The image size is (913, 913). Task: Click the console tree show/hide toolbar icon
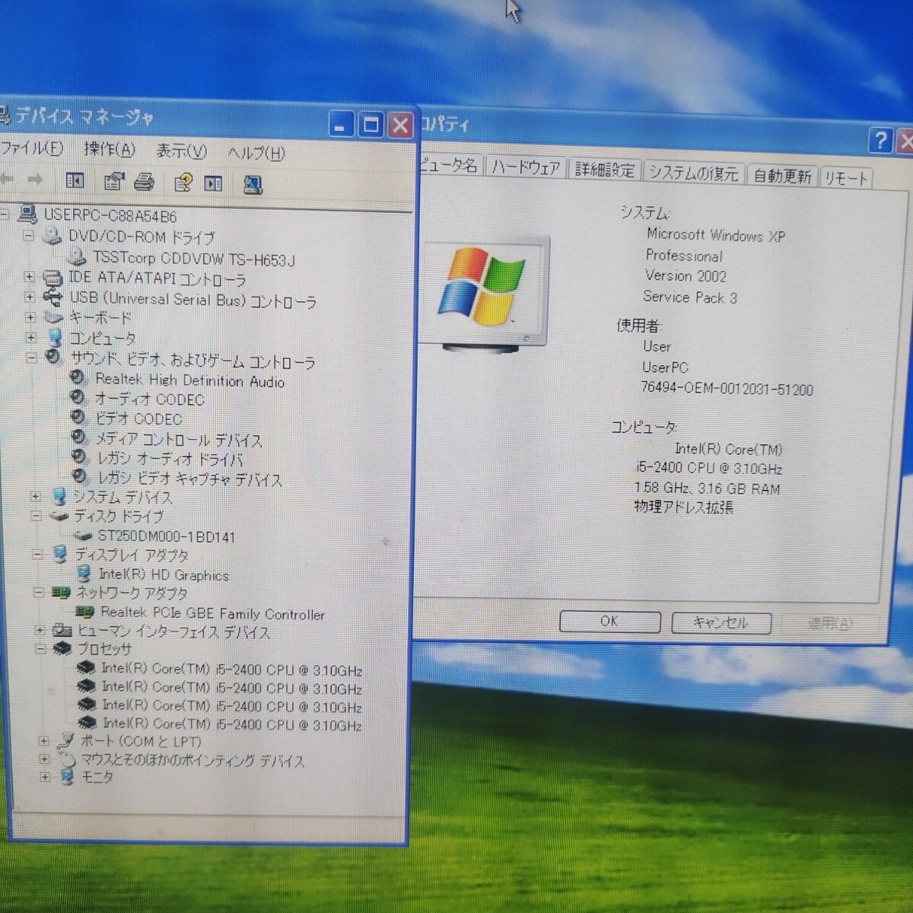pos(75,181)
